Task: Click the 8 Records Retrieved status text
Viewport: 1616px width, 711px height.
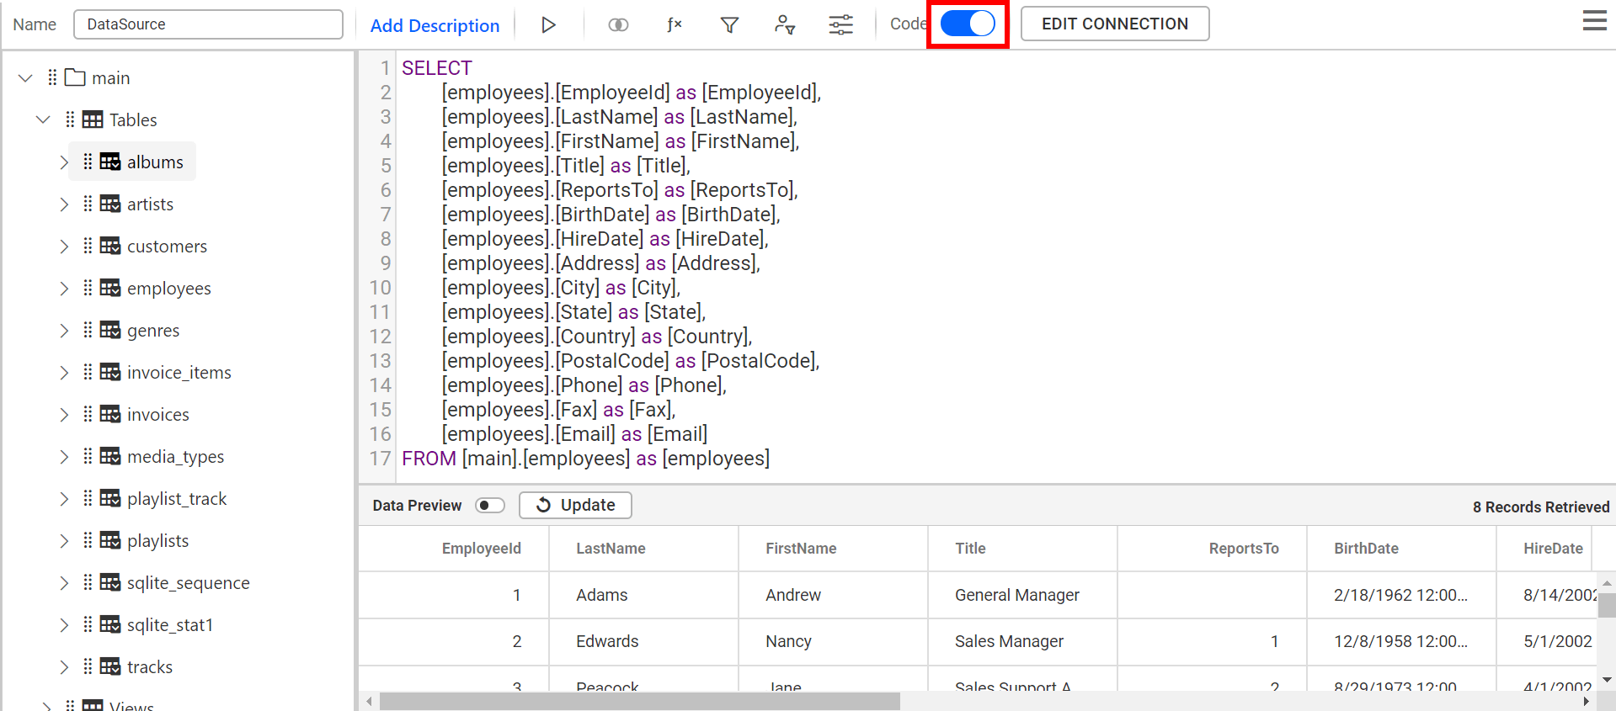Action: click(1540, 507)
